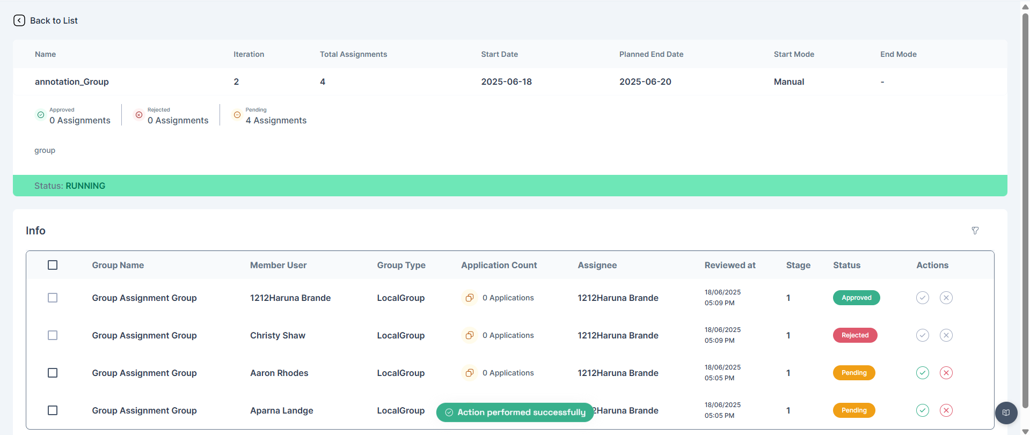Click approve icon in Christy Shaw row
This screenshot has height=435, width=1030.
coord(923,335)
